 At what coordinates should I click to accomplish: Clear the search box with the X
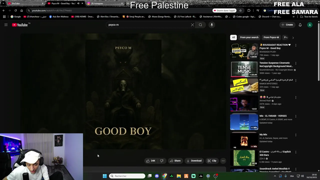click(192, 25)
